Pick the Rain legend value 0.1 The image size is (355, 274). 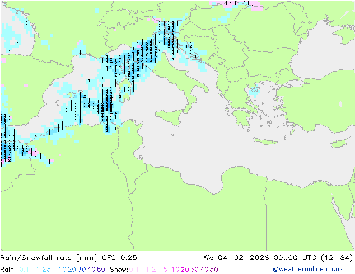[24, 270]
